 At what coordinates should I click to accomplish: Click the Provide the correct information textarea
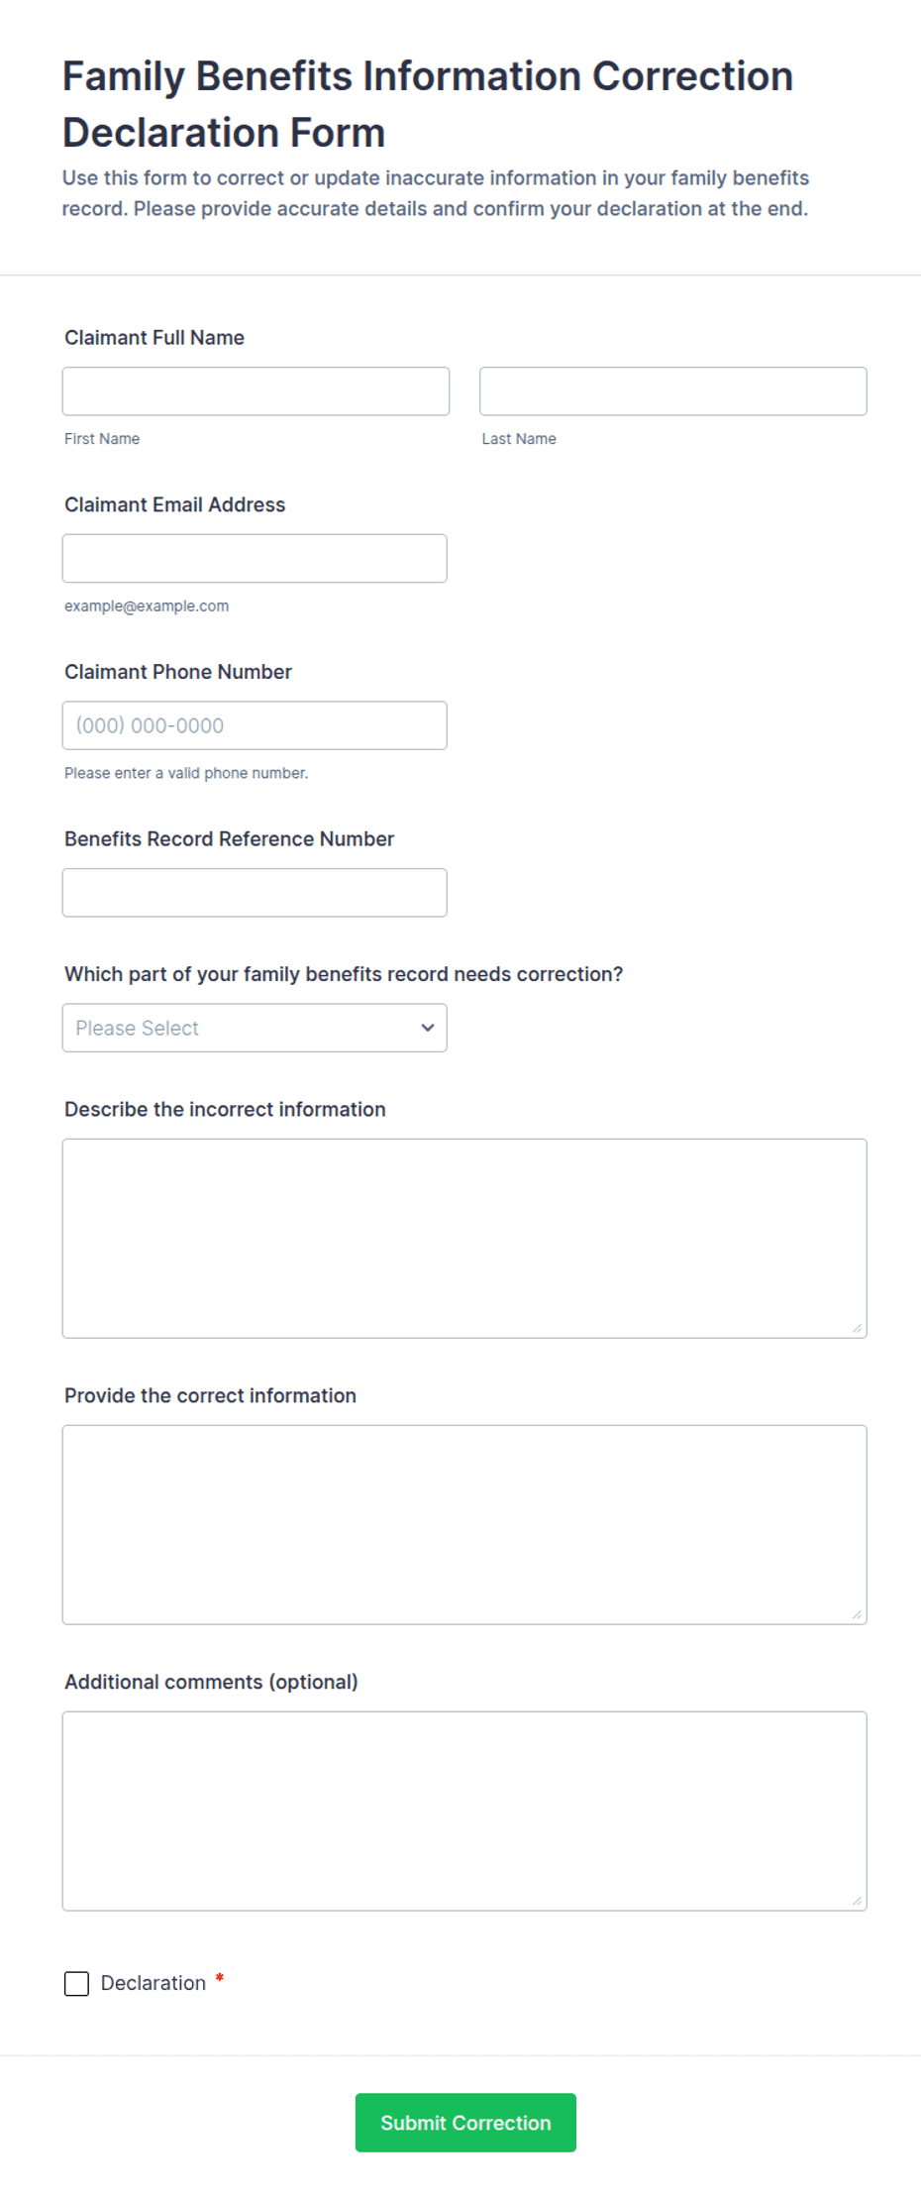click(464, 1525)
